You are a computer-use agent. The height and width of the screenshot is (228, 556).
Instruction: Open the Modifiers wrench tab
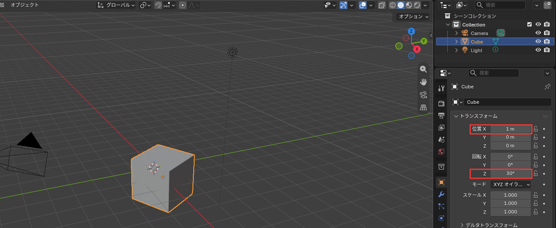pyautogui.click(x=441, y=194)
